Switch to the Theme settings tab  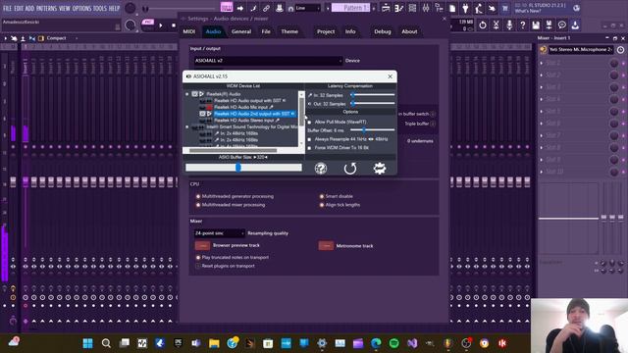pyautogui.click(x=289, y=31)
